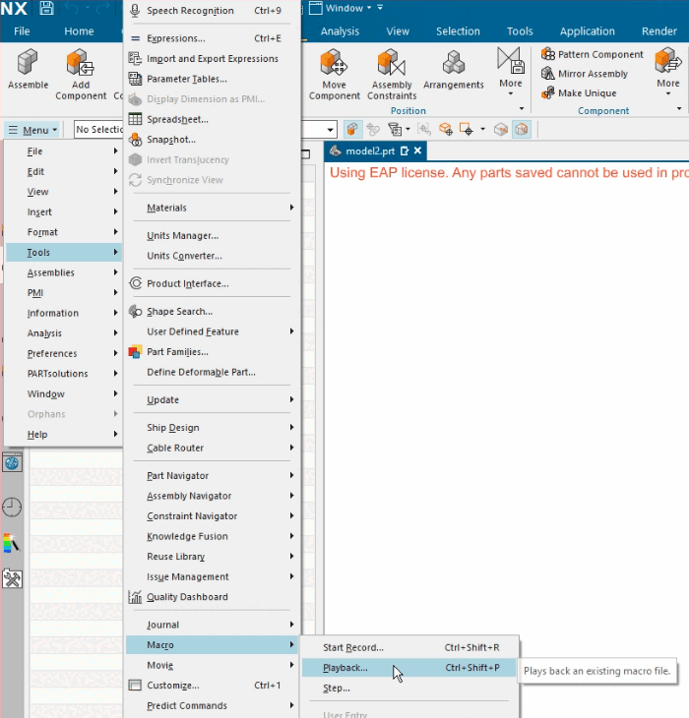Open Quality Dashboard entry
The width and height of the screenshot is (689, 718).
tap(212, 597)
